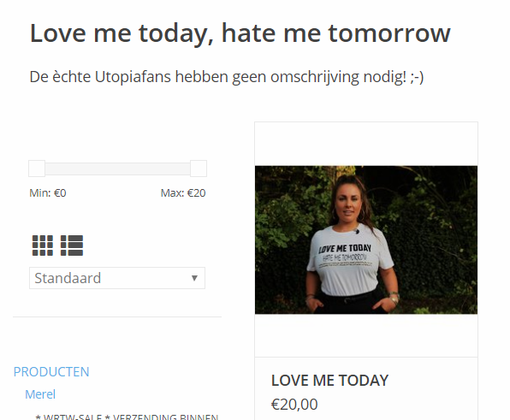Click the €20,00 product price
This screenshot has width=510, height=420.
294,405
